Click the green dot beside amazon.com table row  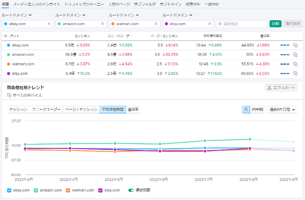(x=9, y=55)
